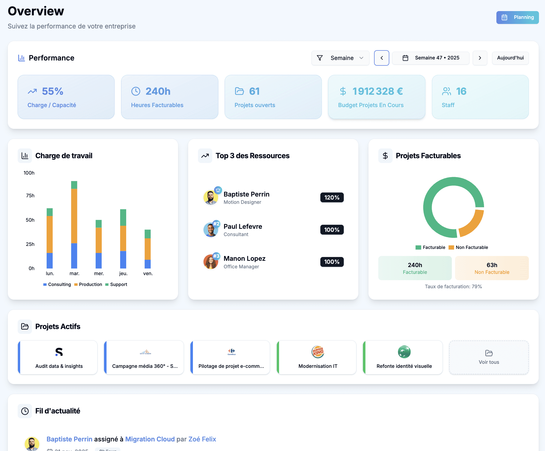Viewport: 545px width, 451px height.
Task: Click the Charge de travail chart icon
Action: tap(25, 155)
